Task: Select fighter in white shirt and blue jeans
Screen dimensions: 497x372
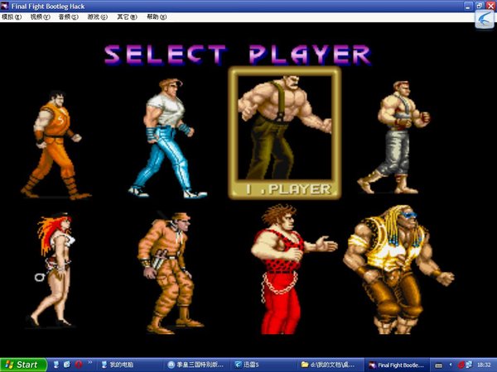Action: click(167, 138)
